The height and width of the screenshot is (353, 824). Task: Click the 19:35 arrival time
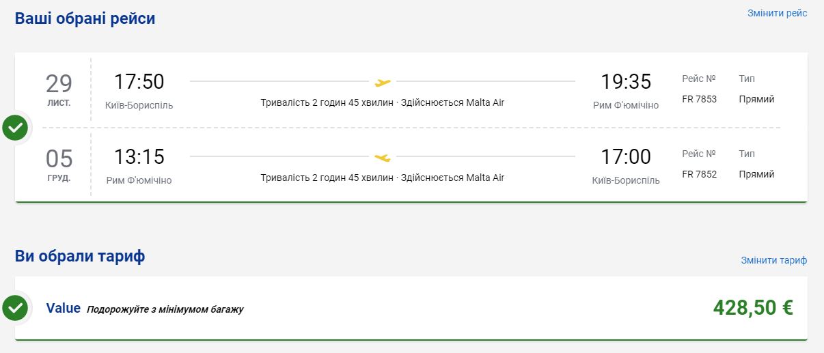coord(626,82)
